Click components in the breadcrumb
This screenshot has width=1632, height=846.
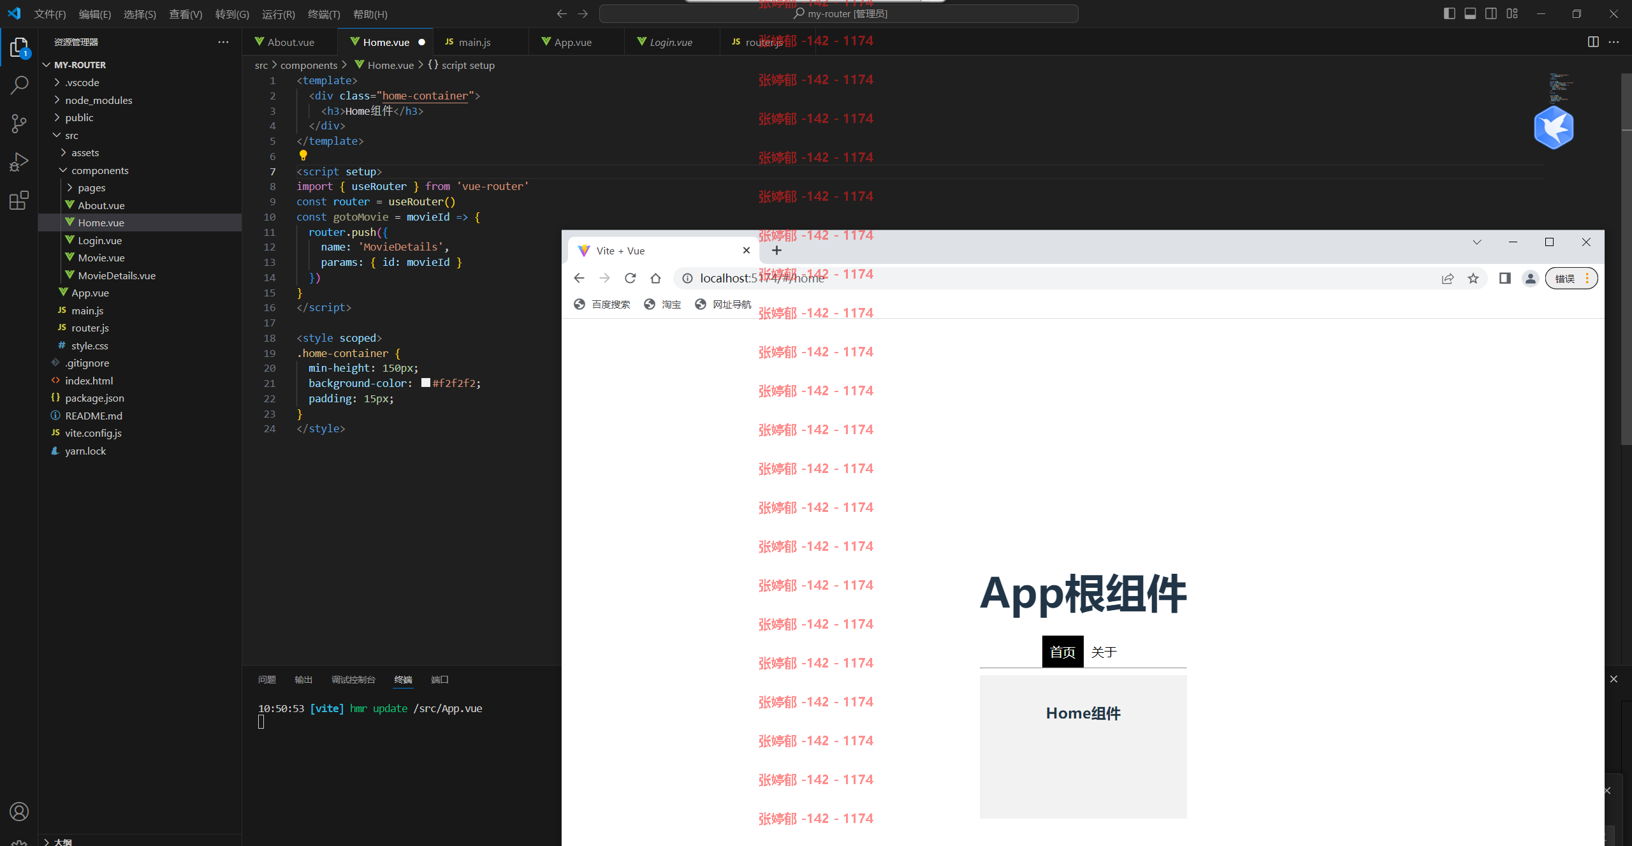point(309,65)
